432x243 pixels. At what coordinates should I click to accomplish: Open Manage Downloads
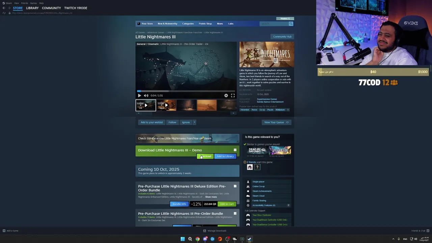tap(215, 231)
